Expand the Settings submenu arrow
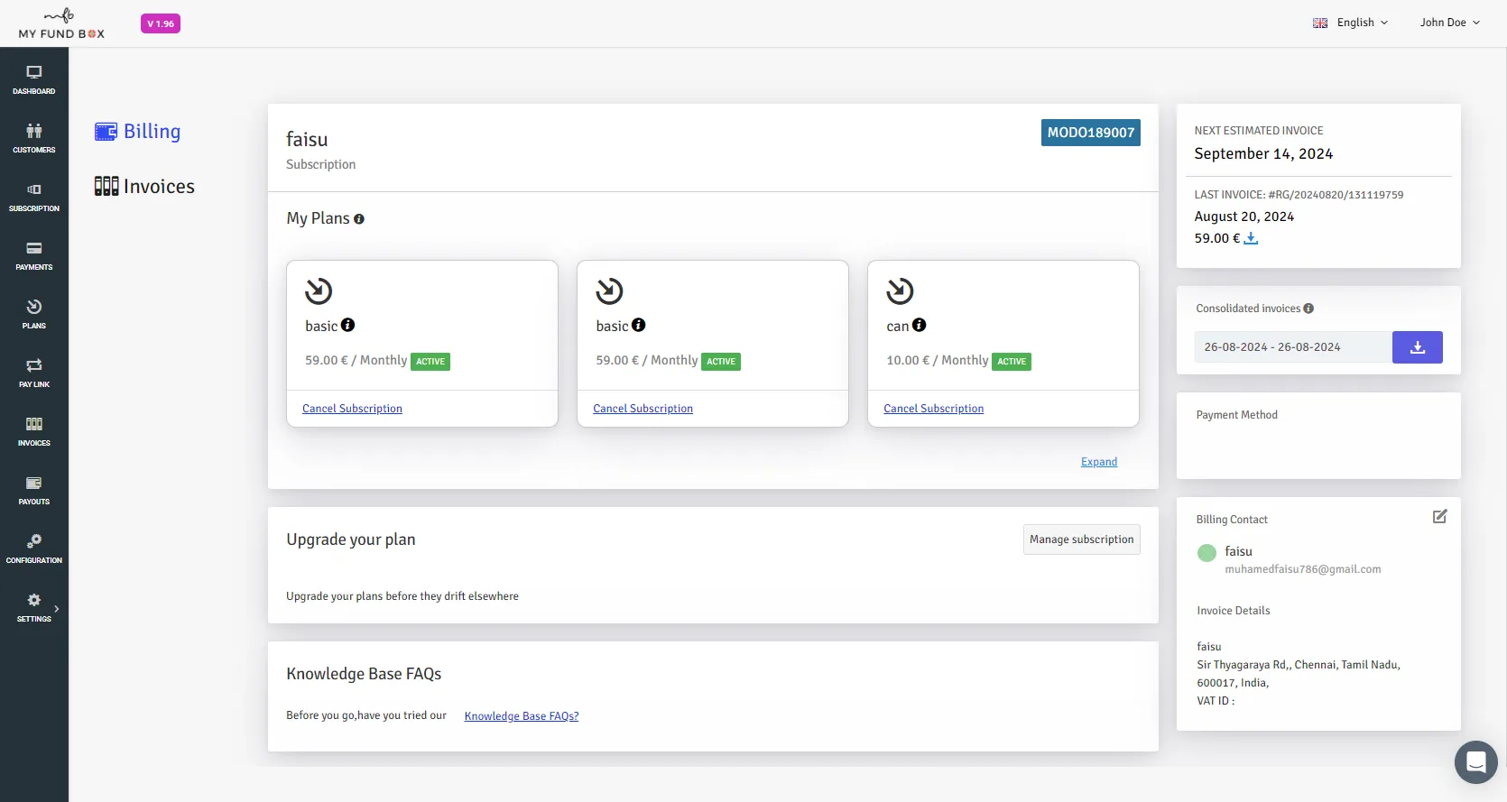Viewport: 1507px width, 802px height. click(57, 609)
